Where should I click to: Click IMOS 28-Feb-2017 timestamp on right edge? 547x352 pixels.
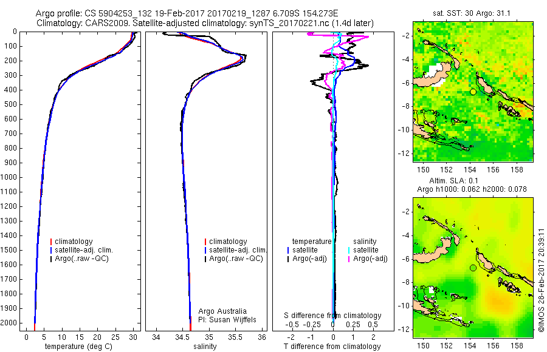pos(541,280)
